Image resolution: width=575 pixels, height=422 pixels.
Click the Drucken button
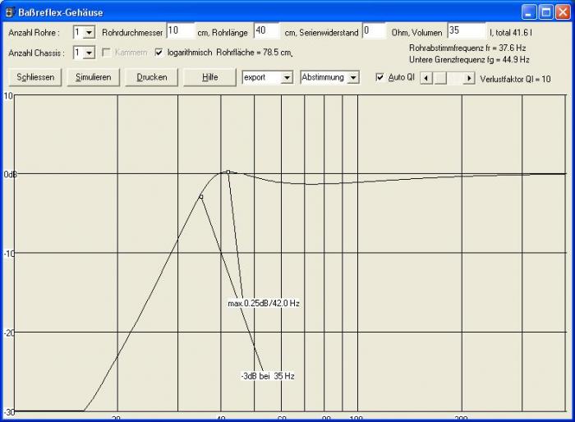(151, 76)
